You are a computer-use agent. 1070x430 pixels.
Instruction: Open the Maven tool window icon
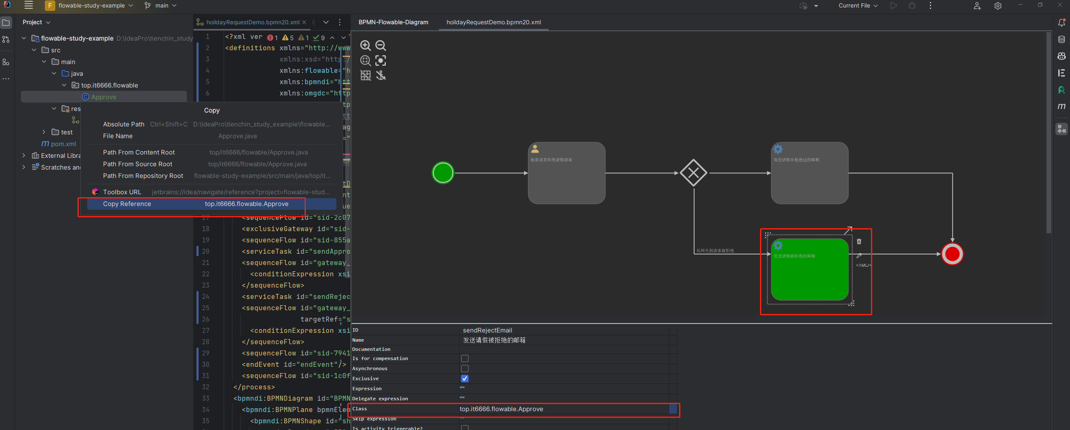coord(1061,106)
